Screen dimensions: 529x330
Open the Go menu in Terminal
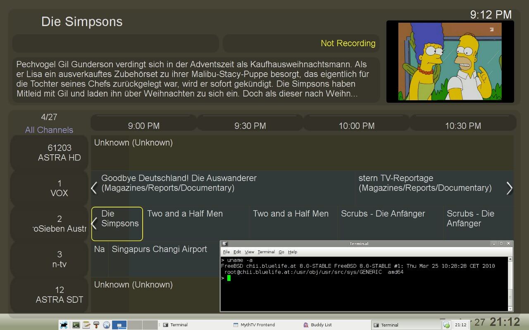click(281, 252)
